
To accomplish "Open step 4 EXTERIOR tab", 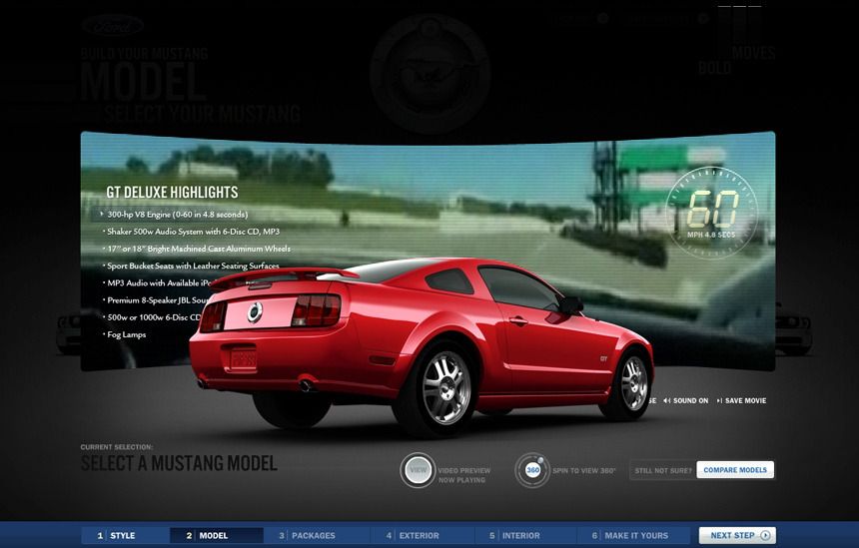I will pyautogui.click(x=422, y=535).
